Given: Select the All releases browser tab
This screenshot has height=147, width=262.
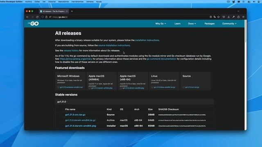Looking at the screenshot, I should [x=54, y=11].
